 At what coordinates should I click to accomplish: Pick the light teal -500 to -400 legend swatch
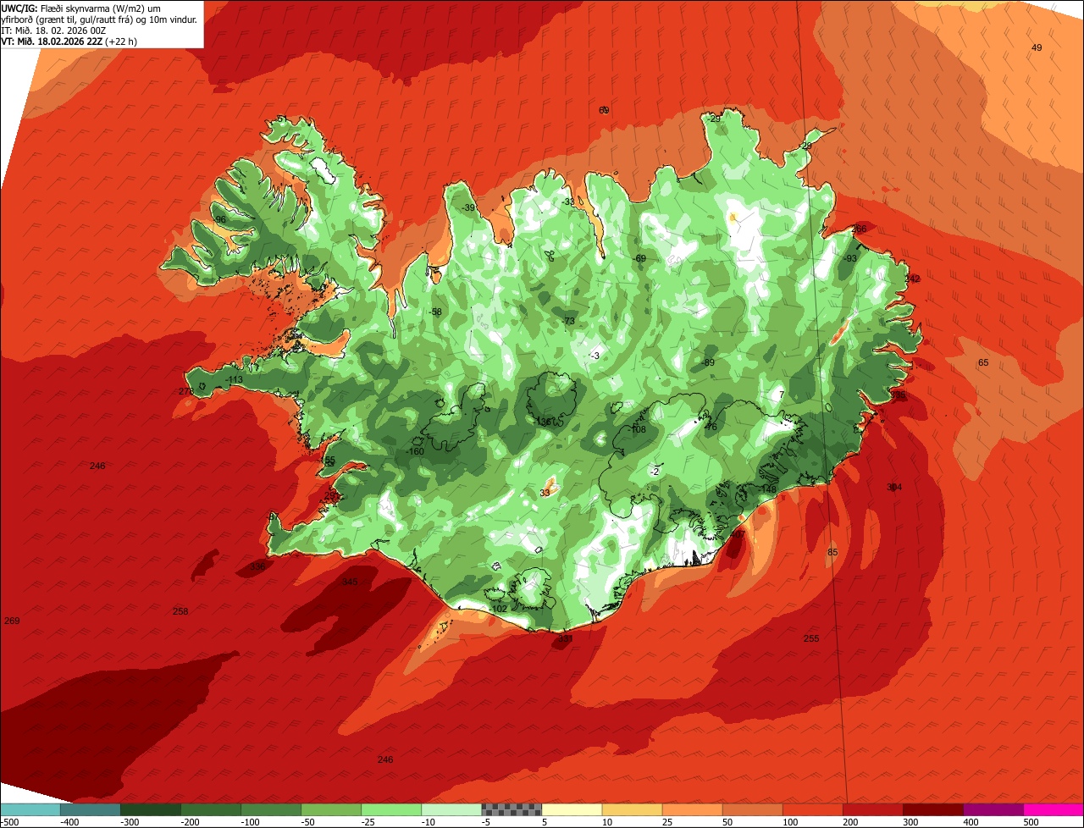[30, 809]
